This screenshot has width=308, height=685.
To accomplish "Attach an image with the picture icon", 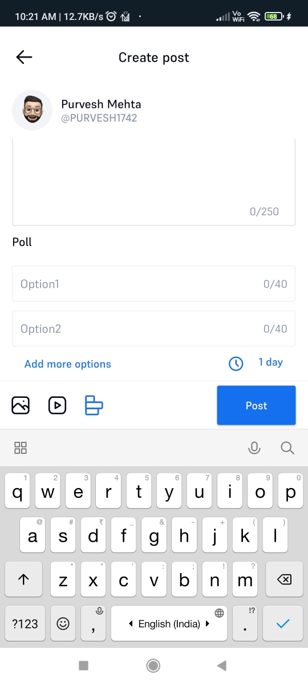I will pyautogui.click(x=21, y=405).
